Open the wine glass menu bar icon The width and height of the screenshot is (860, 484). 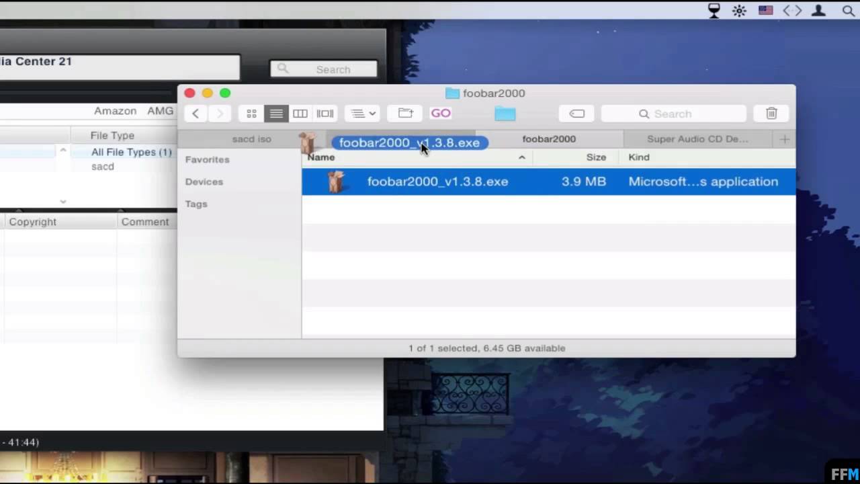[x=714, y=10]
